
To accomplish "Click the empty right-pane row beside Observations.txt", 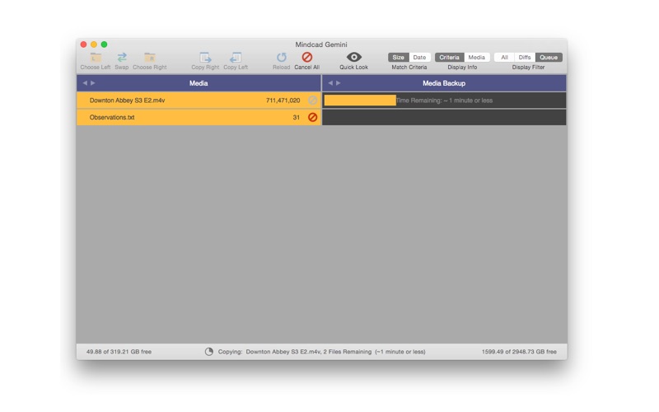I will tap(444, 117).
